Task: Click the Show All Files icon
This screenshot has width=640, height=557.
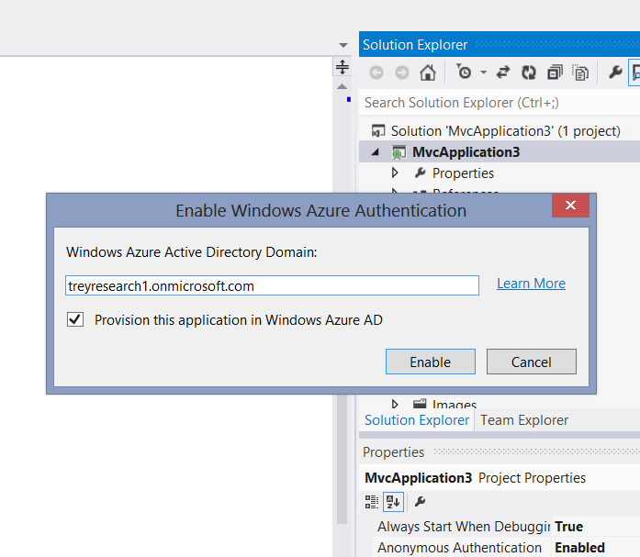Action: (580, 72)
